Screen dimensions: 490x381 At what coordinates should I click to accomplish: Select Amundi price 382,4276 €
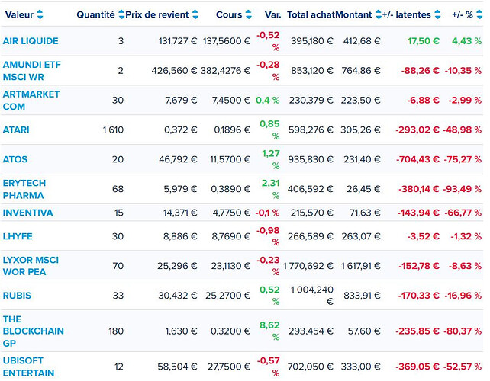[226, 71]
